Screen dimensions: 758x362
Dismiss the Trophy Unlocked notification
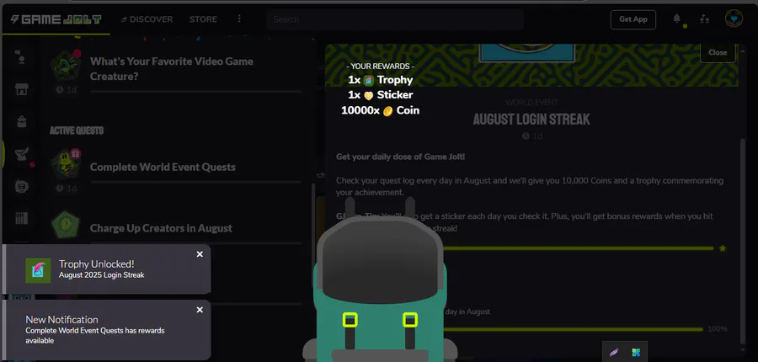pyautogui.click(x=200, y=254)
